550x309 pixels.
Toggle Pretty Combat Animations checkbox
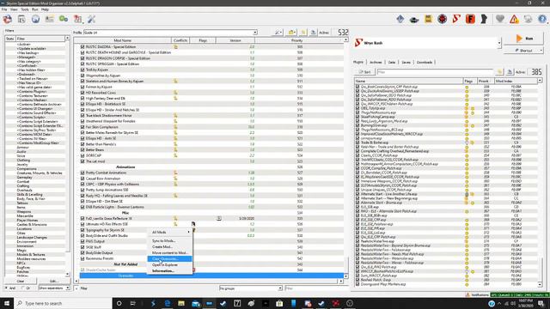[82, 173]
